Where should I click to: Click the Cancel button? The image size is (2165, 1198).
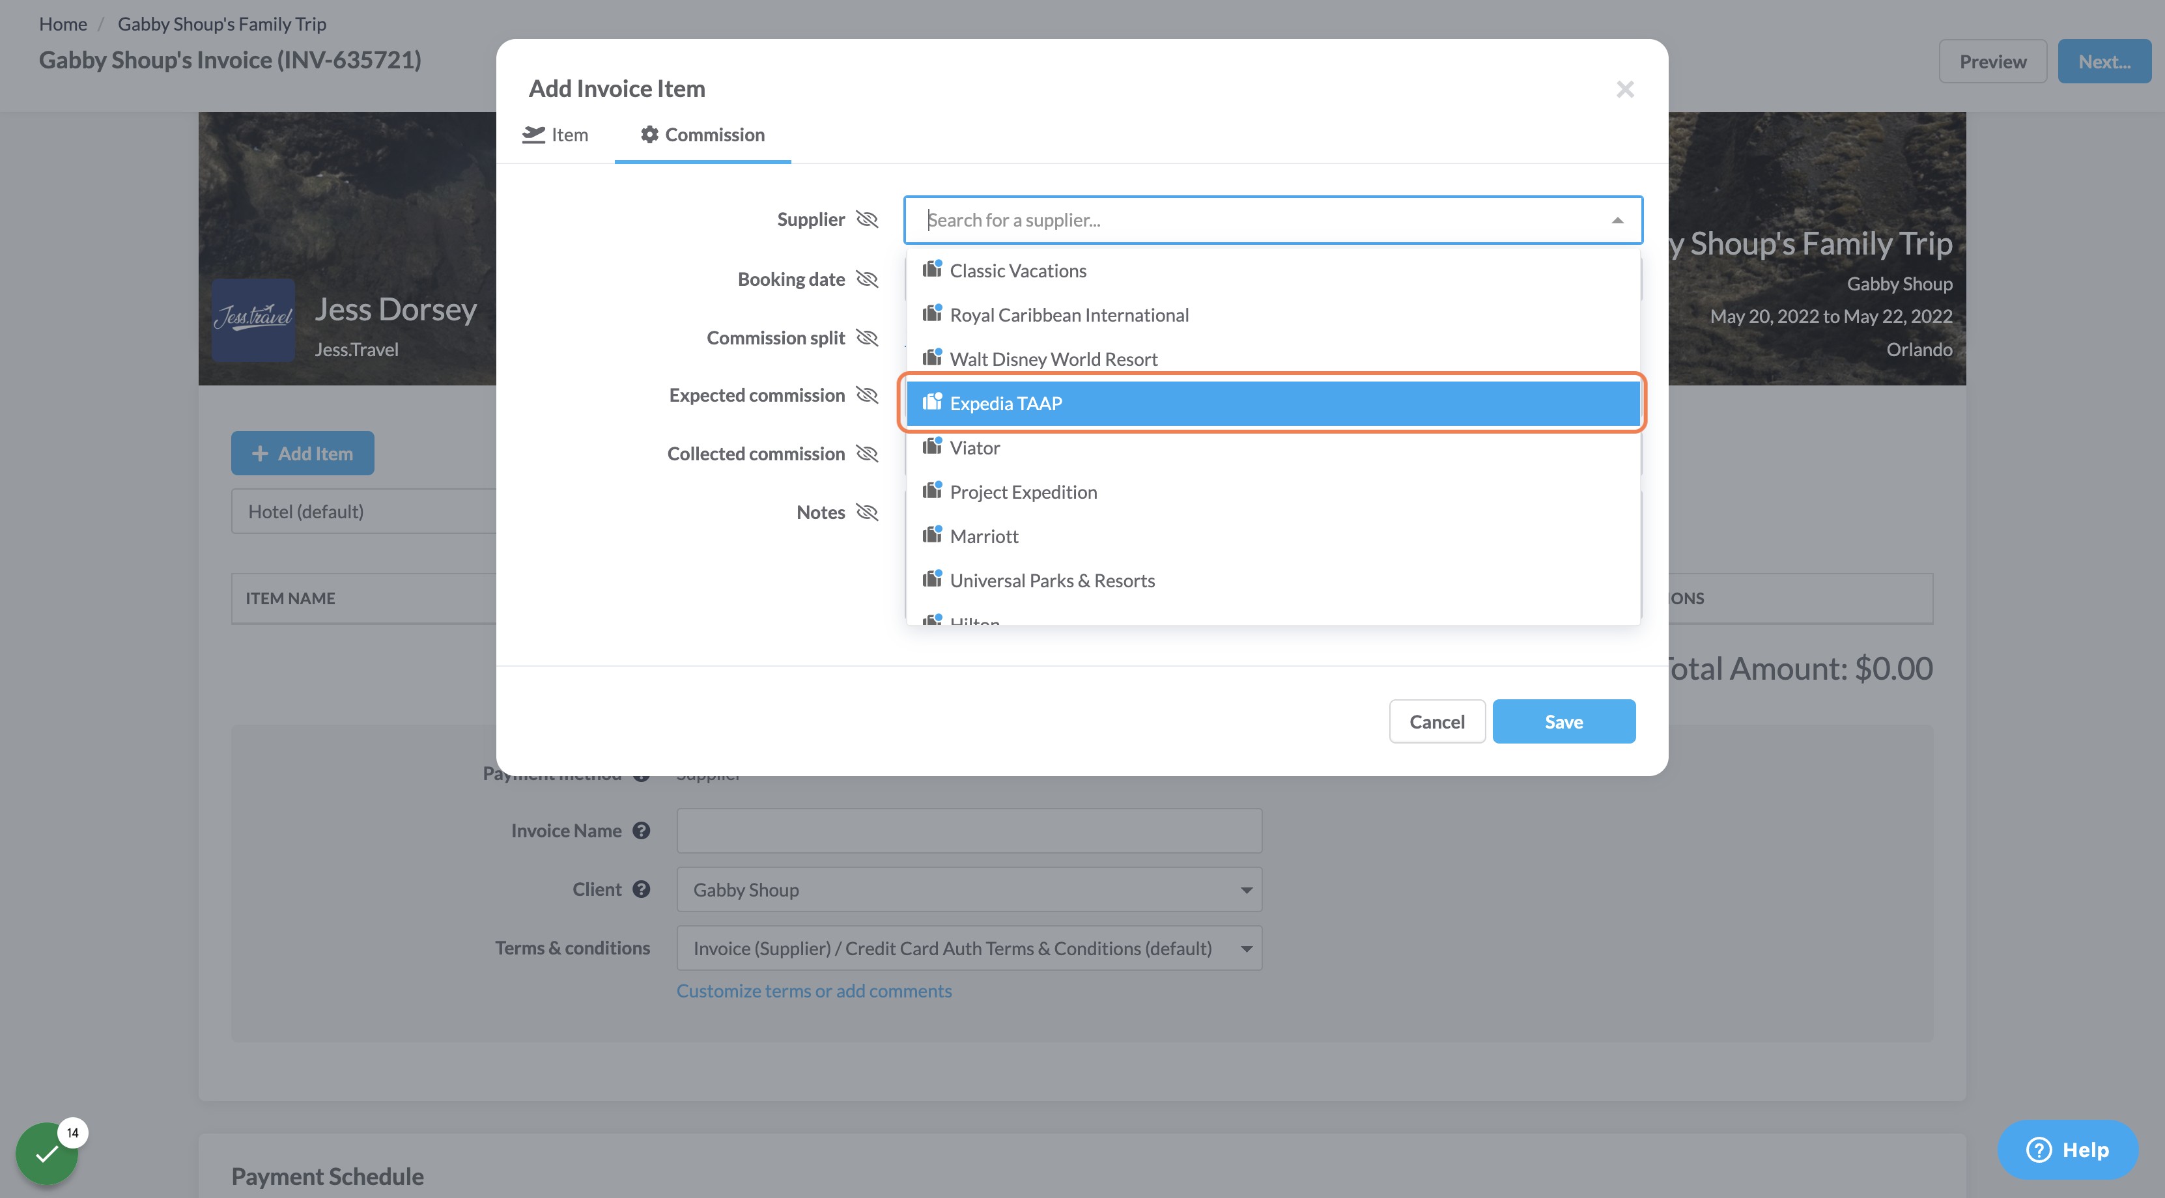[1436, 721]
